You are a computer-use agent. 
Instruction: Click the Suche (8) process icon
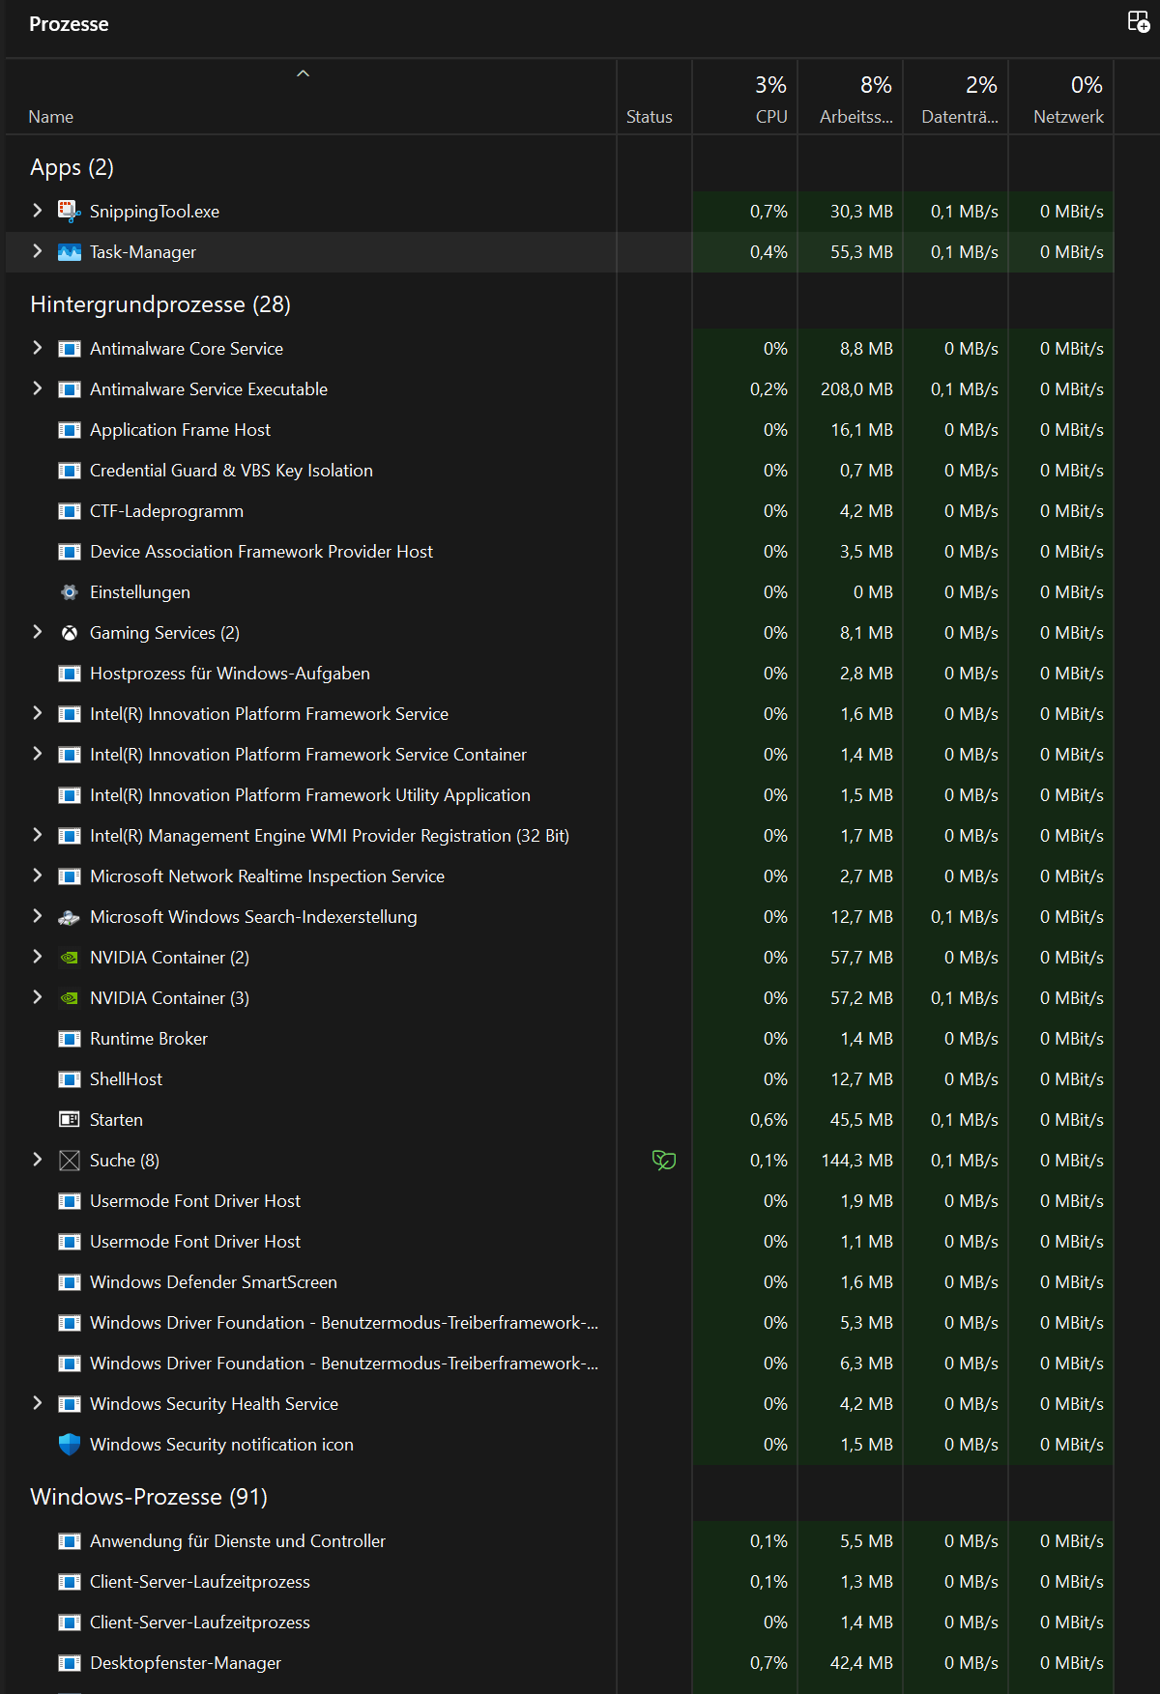pyautogui.click(x=69, y=1161)
